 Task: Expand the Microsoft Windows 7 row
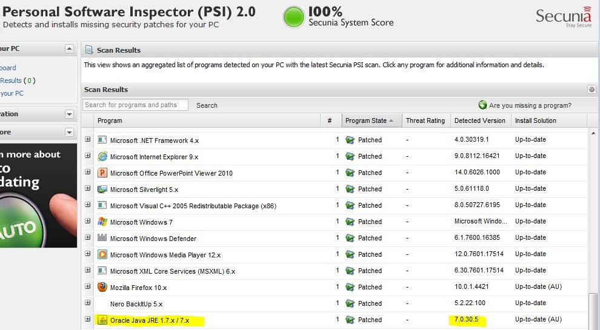(x=88, y=221)
